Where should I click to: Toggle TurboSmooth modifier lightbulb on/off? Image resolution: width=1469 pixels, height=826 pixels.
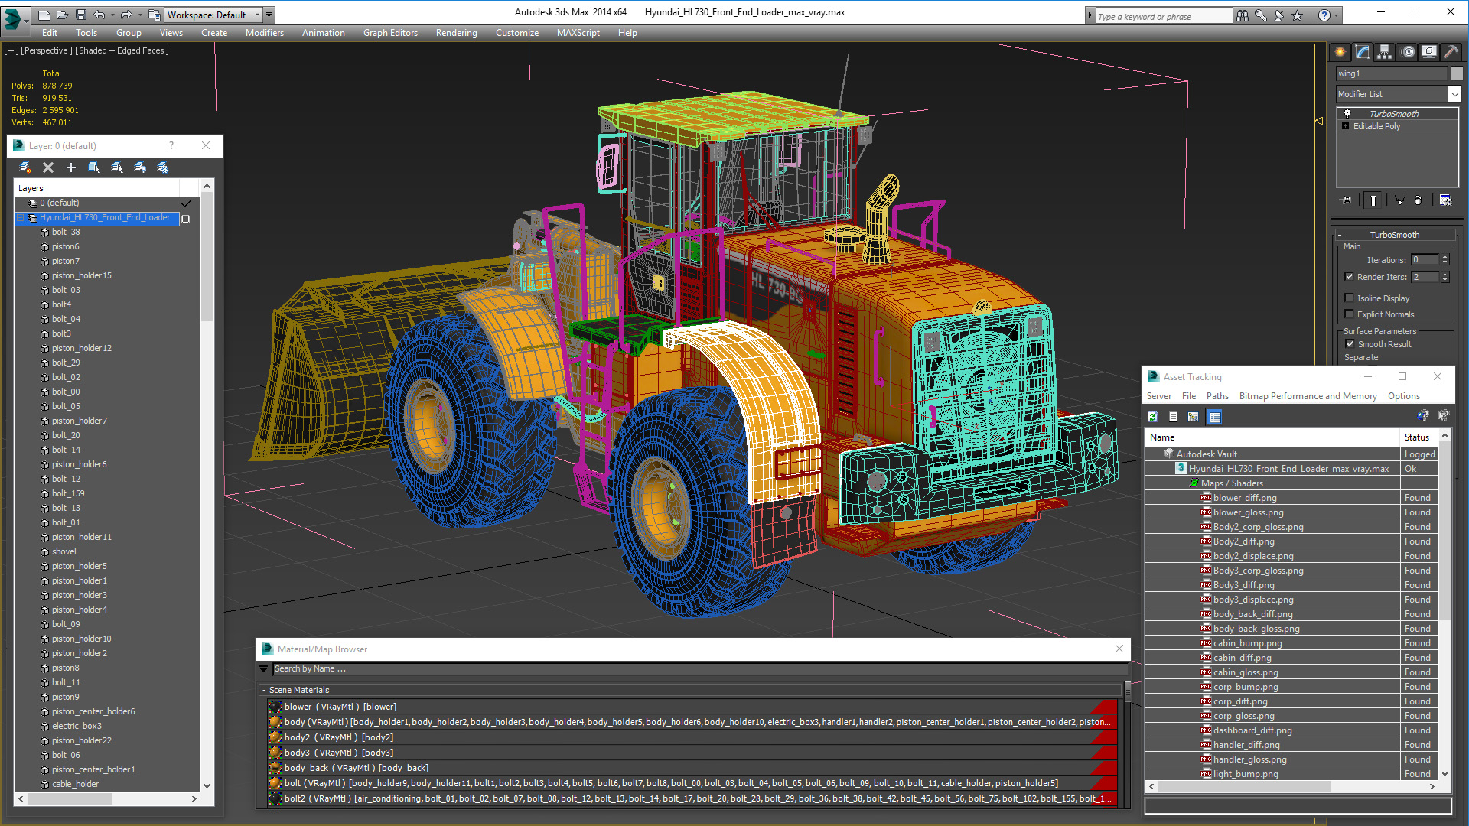(1347, 114)
